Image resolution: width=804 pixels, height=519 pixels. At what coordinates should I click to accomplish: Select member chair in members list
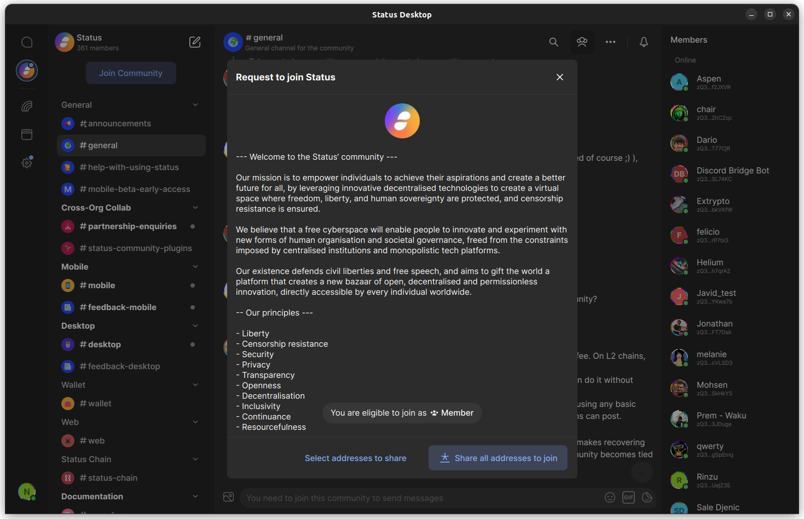[x=730, y=113]
